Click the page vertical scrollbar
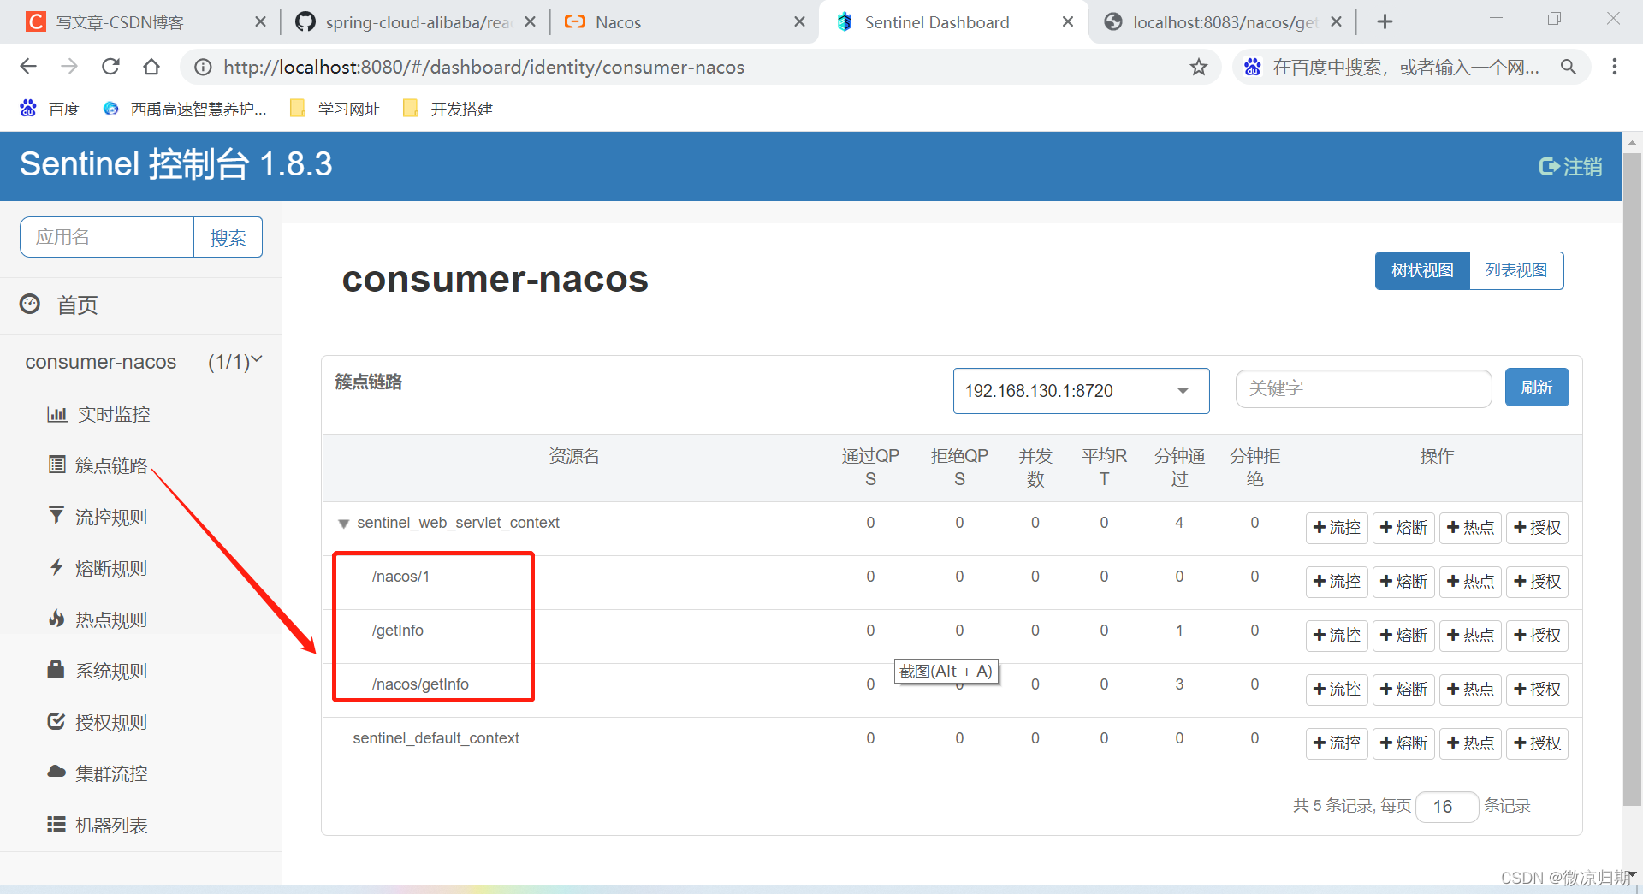Image resolution: width=1643 pixels, height=894 pixels. pos(1632,479)
